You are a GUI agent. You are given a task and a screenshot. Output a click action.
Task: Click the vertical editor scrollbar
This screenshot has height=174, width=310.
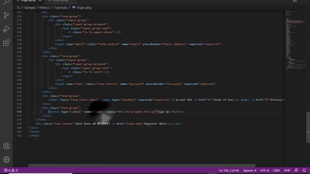point(308,127)
